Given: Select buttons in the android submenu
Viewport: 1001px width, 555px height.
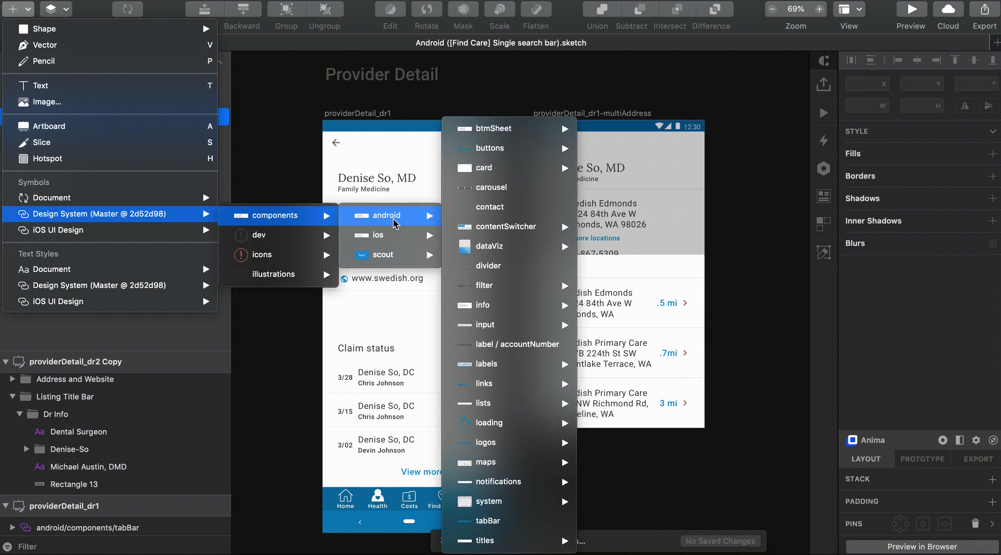Looking at the screenshot, I should coord(490,148).
